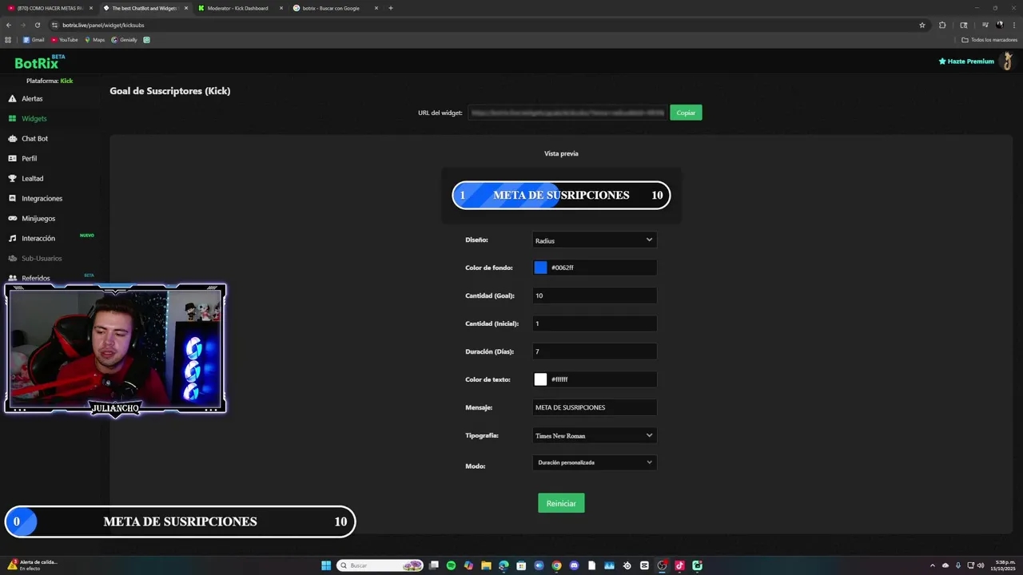
Task: Reload the page with refresh icon
Action: coord(37,25)
